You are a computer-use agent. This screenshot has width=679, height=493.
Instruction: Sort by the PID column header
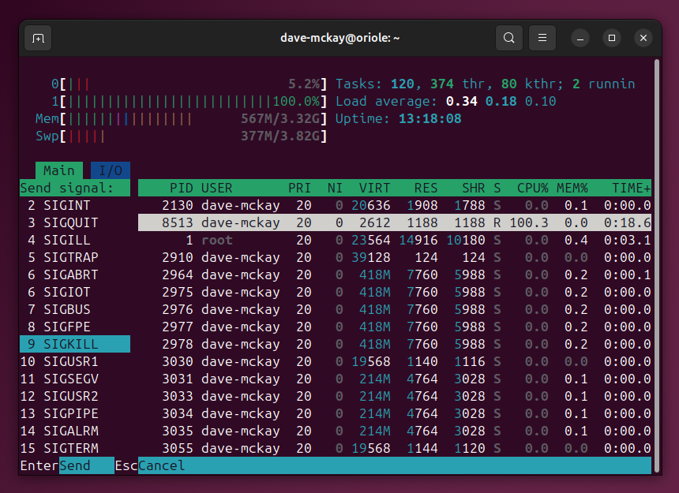(x=181, y=188)
